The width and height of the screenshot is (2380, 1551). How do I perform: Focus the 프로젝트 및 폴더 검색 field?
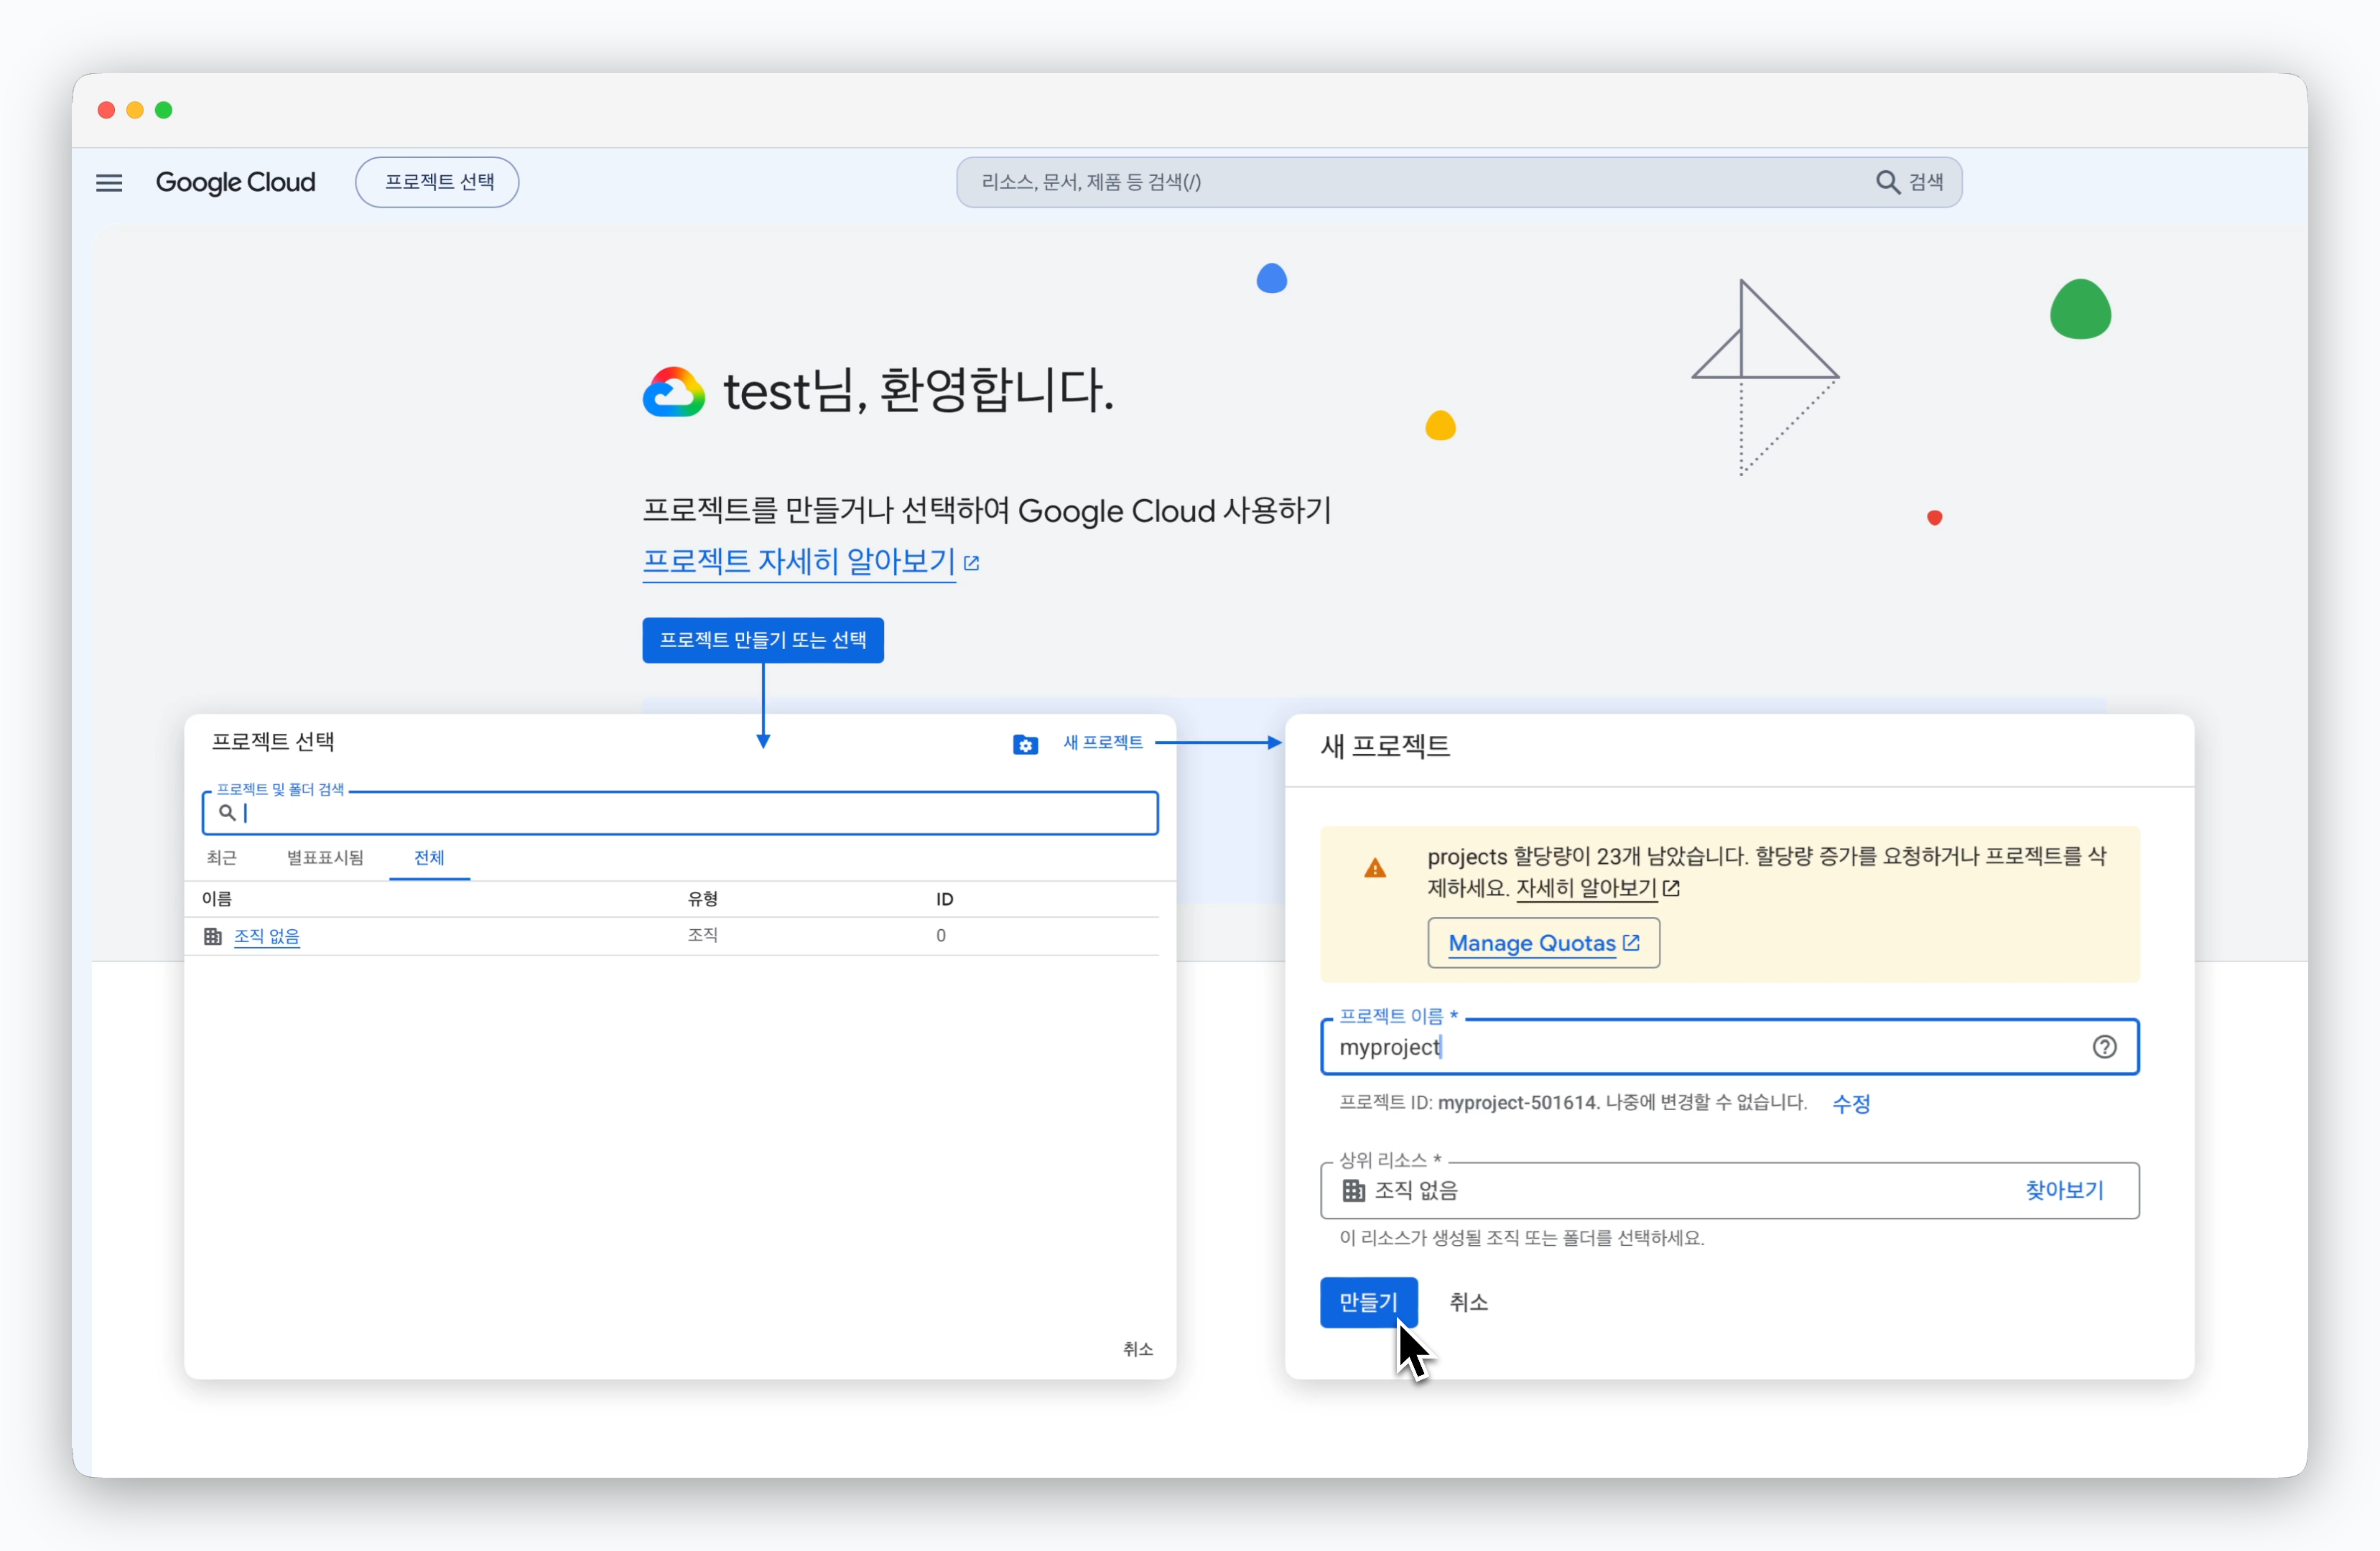tap(680, 813)
